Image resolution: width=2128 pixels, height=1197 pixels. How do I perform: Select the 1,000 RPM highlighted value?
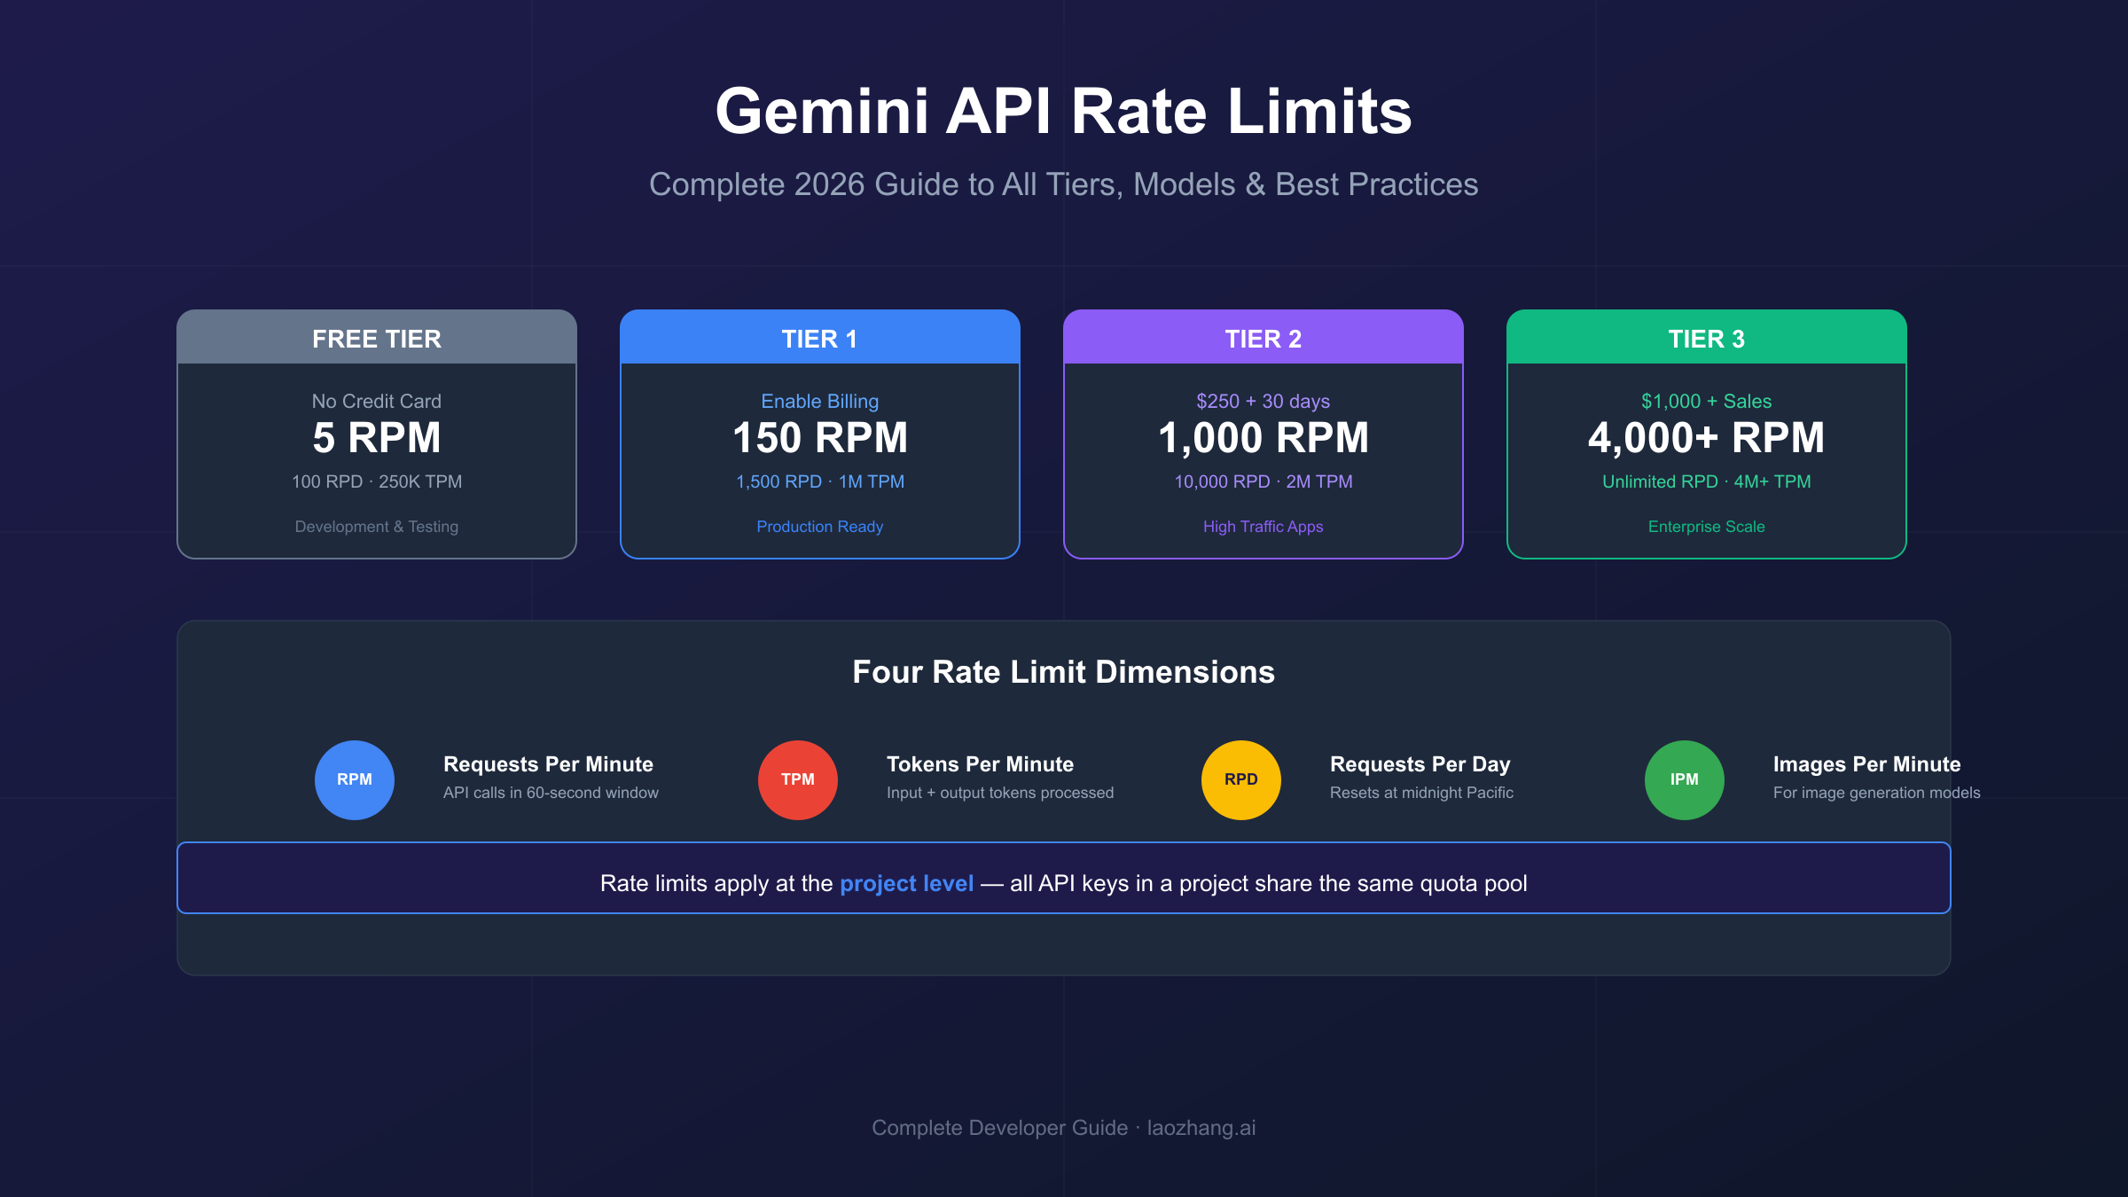[x=1263, y=438]
